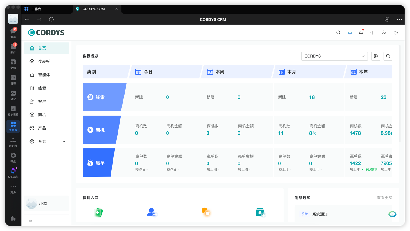Click the user profile 小赵

click(x=39, y=203)
